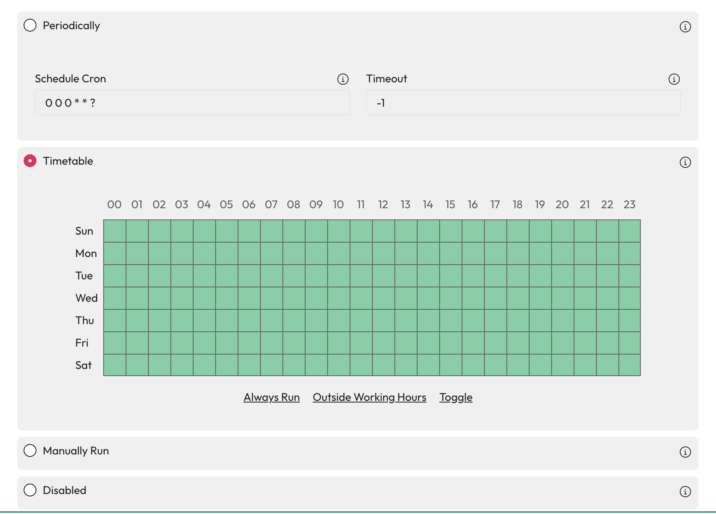Click the 06 hour column header
The height and width of the screenshot is (514, 716).
[x=249, y=205]
